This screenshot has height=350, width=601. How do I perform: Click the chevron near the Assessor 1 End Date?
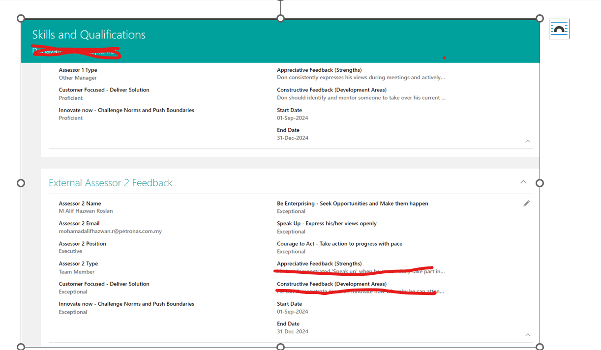pyautogui.click(x=527, y=141)
